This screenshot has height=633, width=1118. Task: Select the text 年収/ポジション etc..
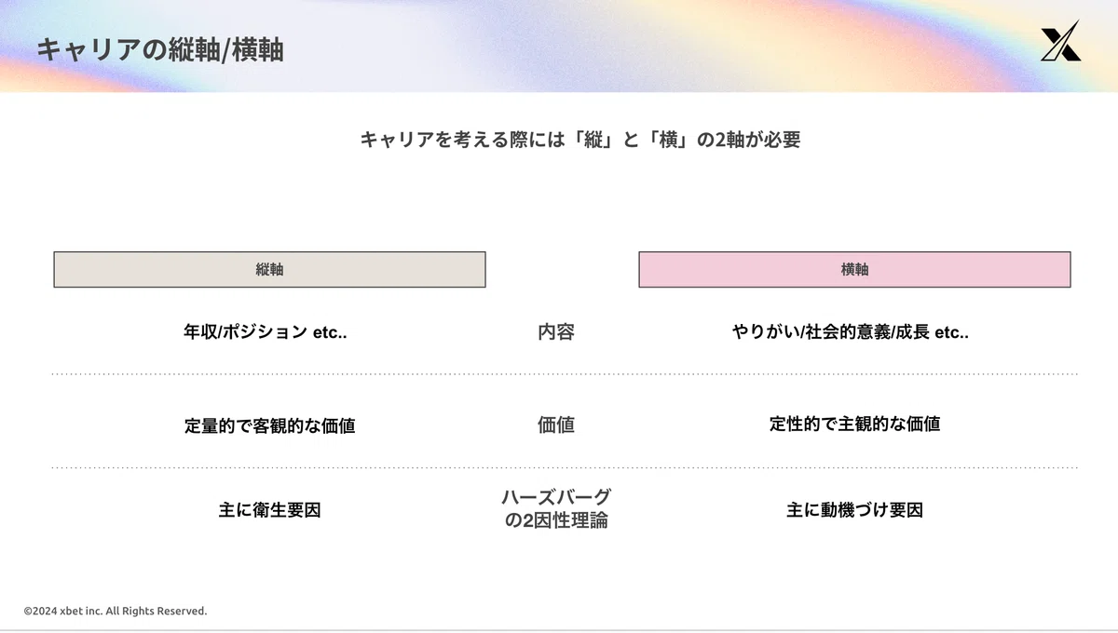click(266, 331)
